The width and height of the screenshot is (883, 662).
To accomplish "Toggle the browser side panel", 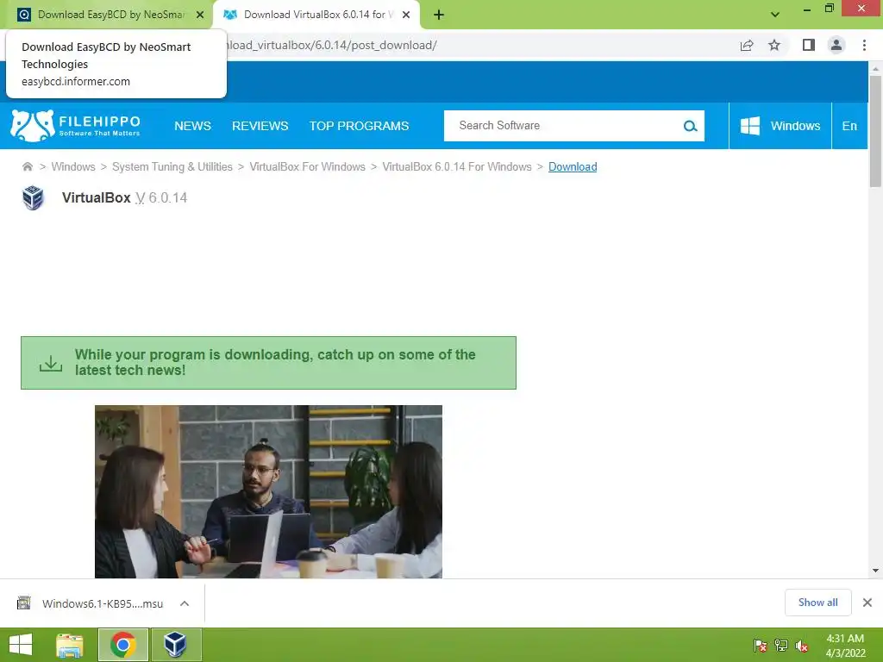I will pos(809,45).
